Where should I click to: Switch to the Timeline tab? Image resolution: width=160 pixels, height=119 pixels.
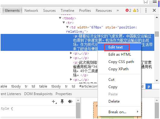point(67,11)
